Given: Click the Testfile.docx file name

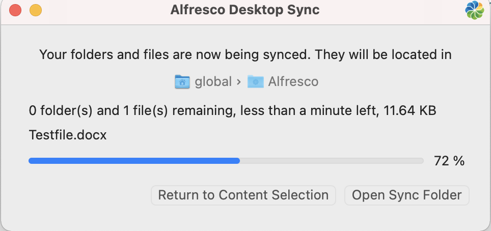Looking at the screenshot, I should click(x=67, y=135).
